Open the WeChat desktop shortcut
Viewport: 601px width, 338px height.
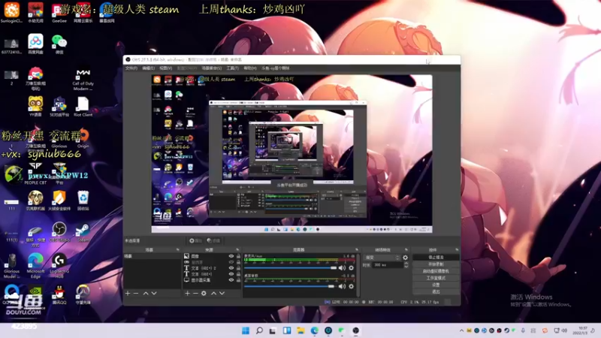[59, 44]
